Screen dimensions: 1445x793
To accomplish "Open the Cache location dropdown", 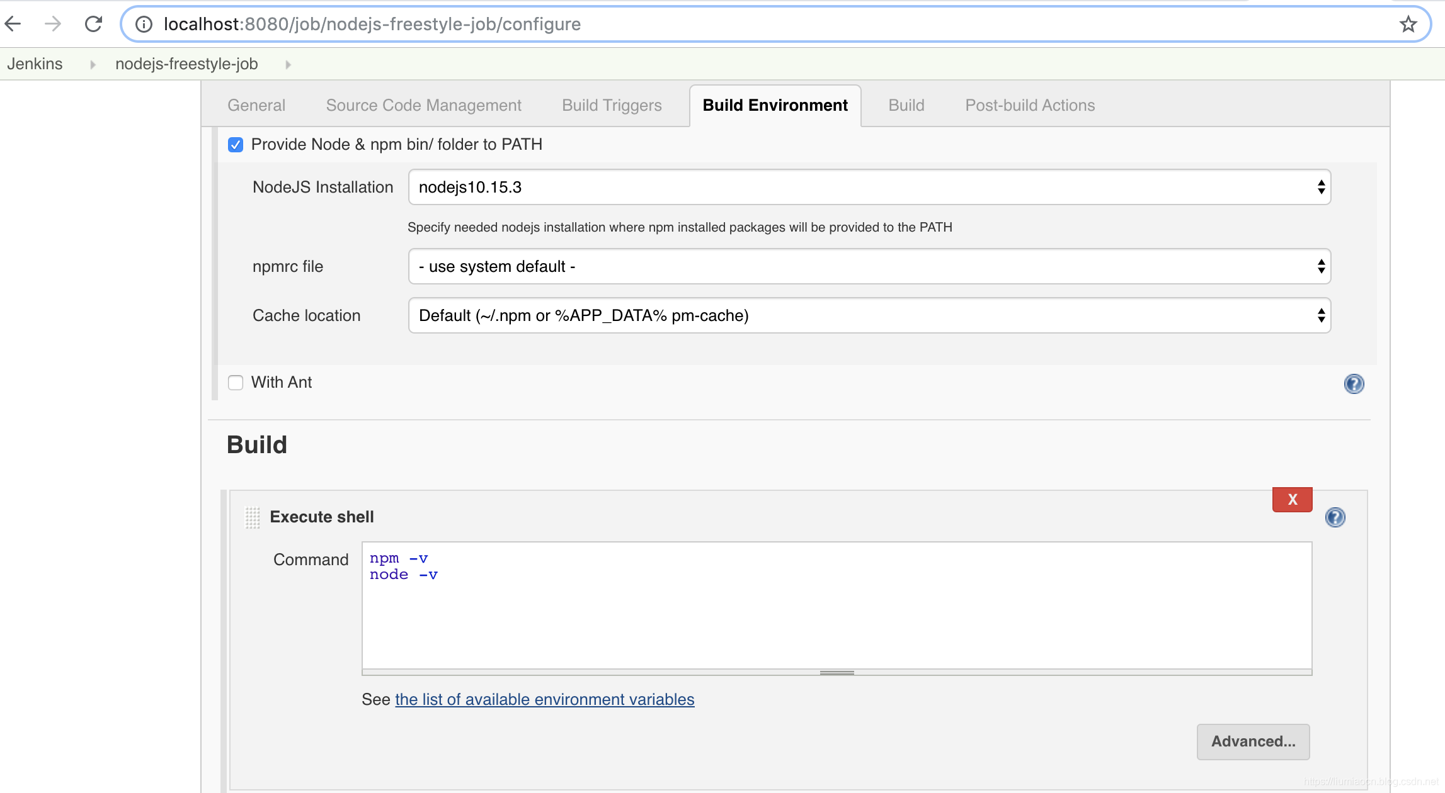I will [x=869, y=315].
